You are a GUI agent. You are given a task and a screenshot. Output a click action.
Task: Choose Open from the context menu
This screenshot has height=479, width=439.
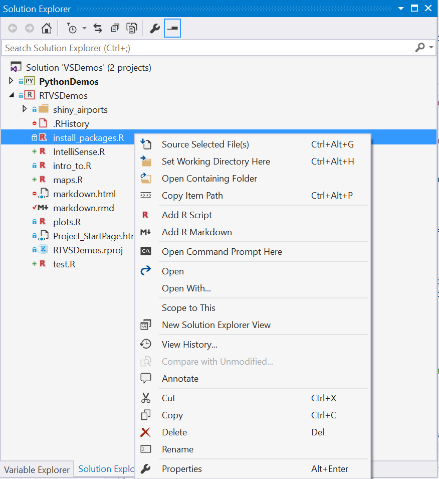[x=253, y=271]
